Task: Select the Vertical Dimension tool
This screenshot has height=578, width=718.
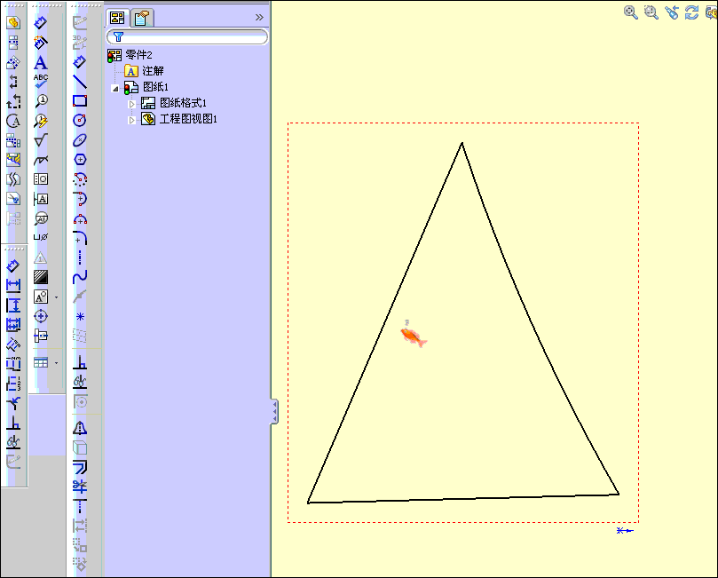Action: coord(13,305)
